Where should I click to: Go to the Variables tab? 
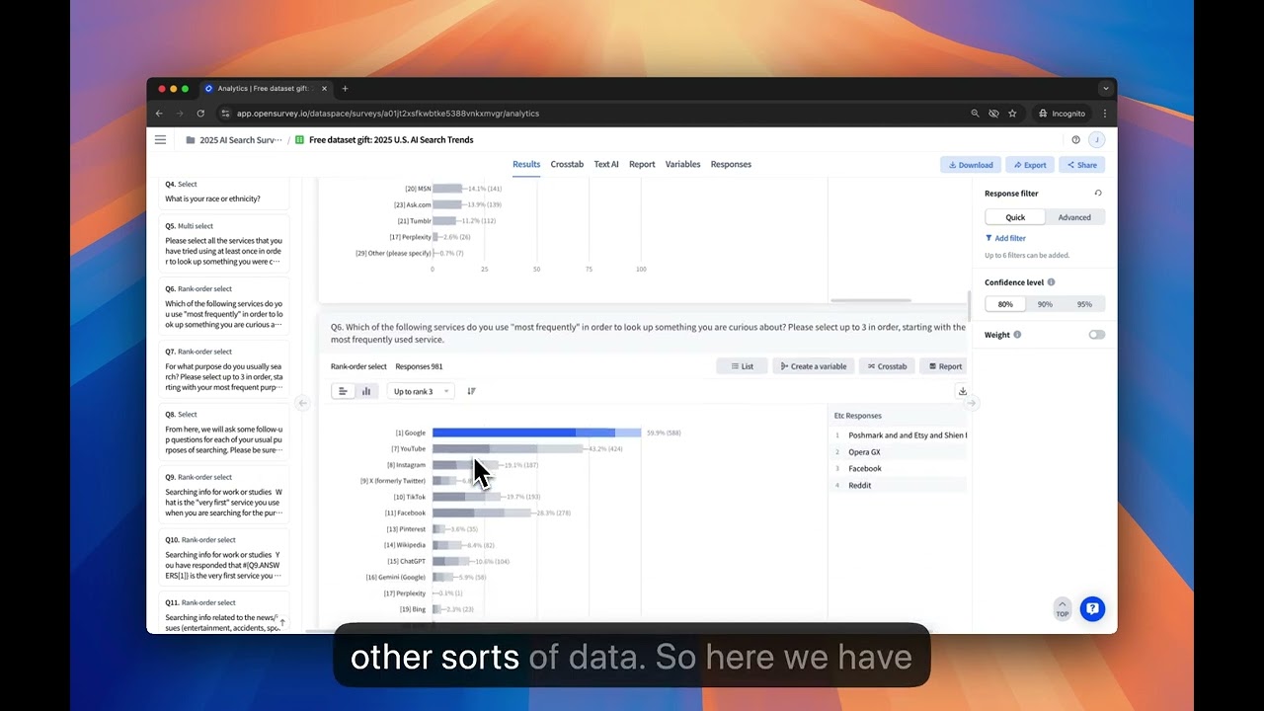tap(682, 164)
